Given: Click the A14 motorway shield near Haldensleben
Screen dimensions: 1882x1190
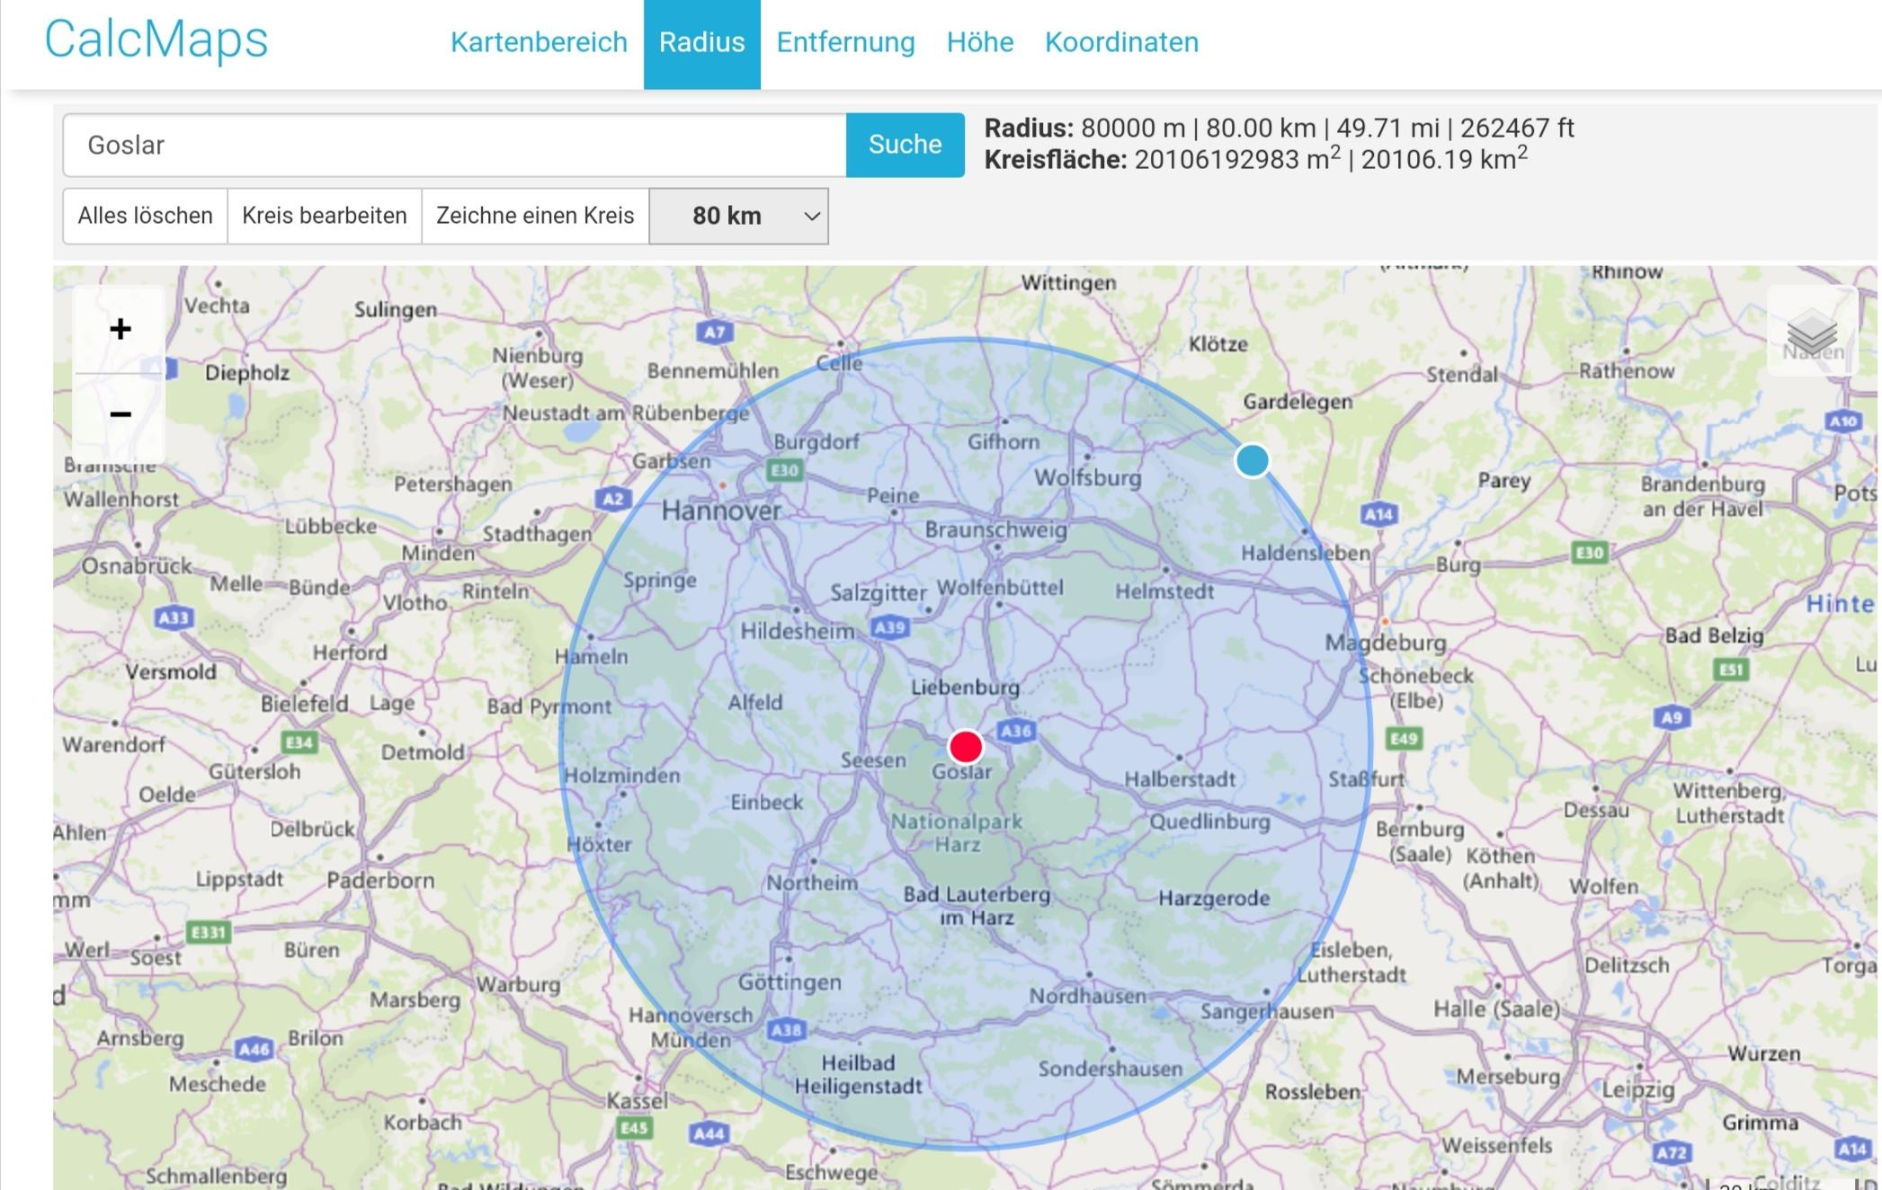Looking at the screenshot, I should click(1378, 515).
